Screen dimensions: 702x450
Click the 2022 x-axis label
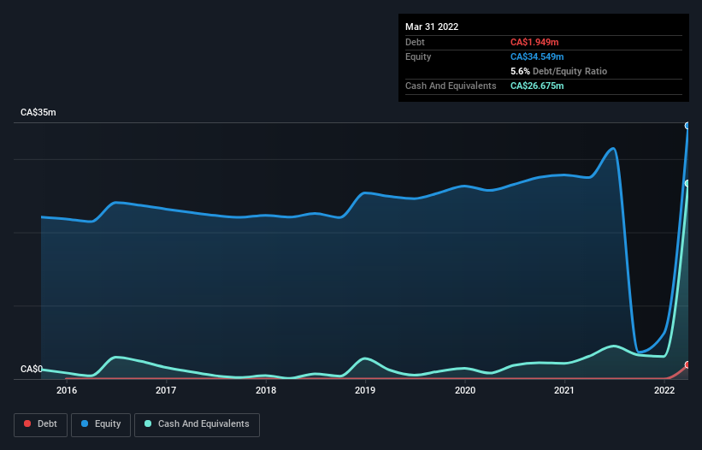[x=664, y=390]
